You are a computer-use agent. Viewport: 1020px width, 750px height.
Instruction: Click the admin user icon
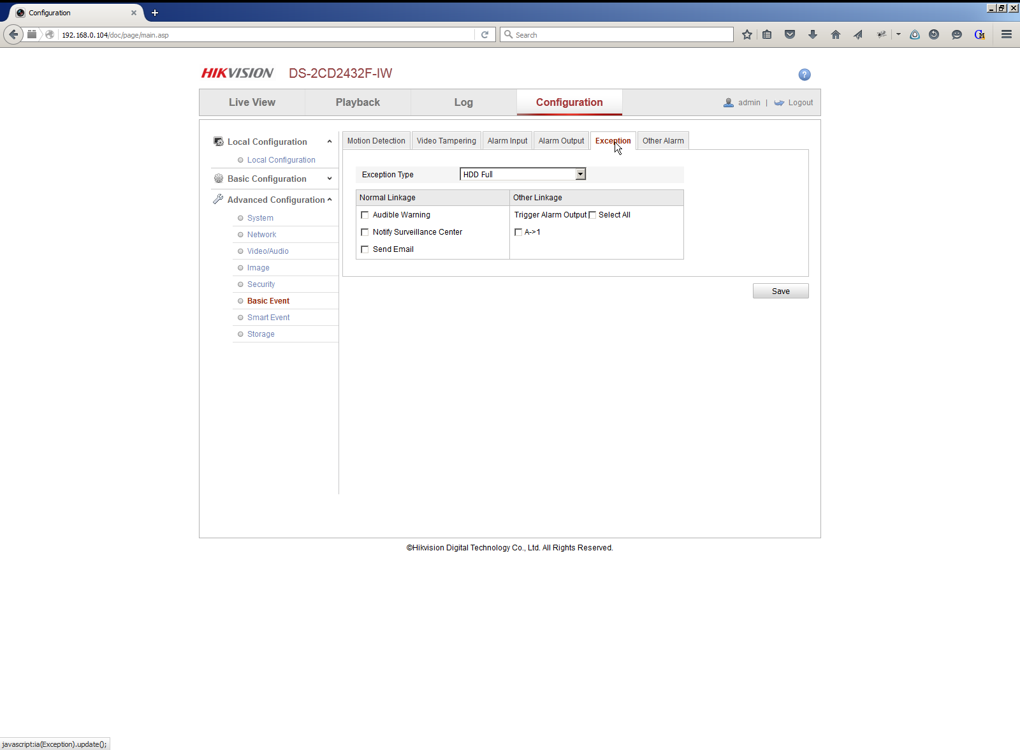coord(729,103)
